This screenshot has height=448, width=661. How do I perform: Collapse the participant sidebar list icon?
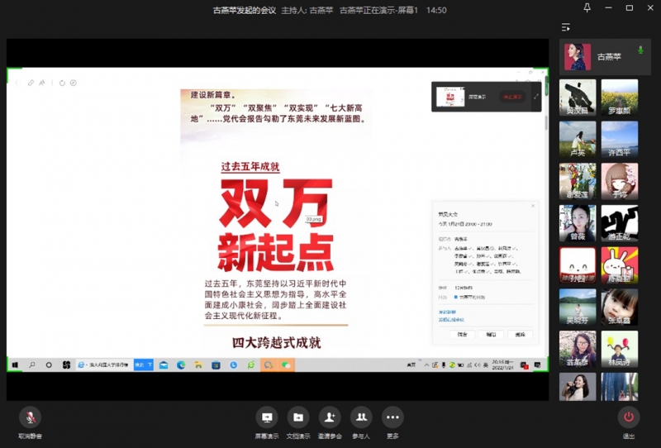(x=566, y=27)
